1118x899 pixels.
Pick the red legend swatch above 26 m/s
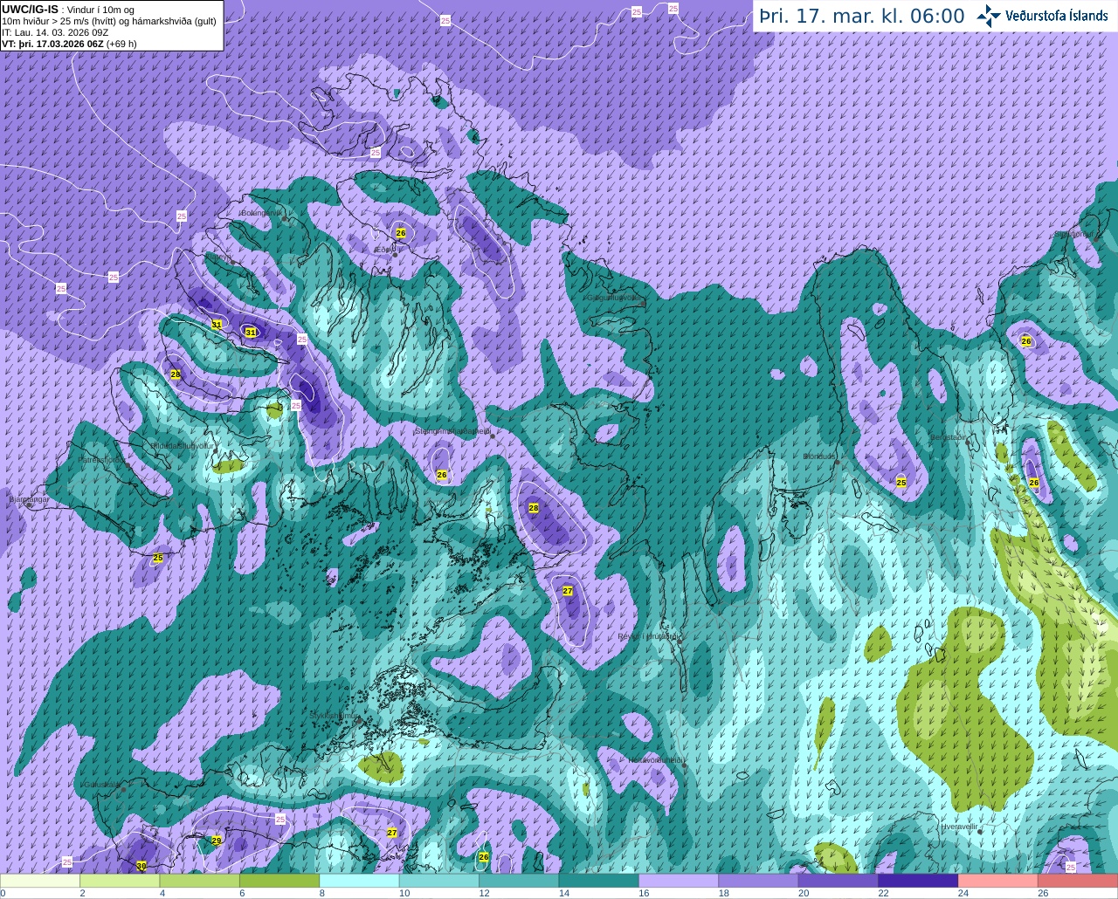[1078, 881]
